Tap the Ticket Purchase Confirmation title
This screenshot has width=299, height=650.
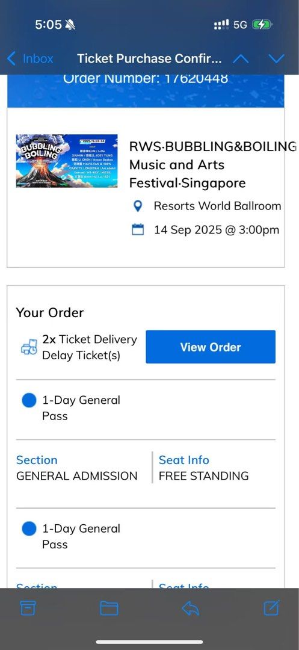coord(149,59)
